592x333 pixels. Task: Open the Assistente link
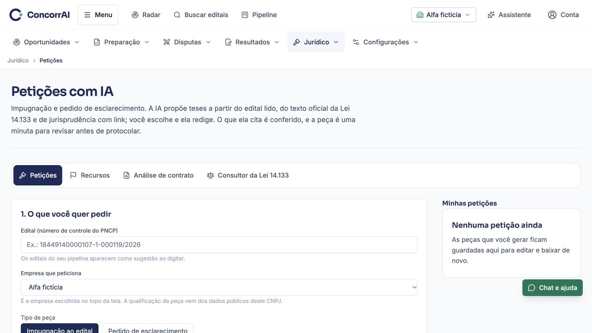[x=509, y=15]
